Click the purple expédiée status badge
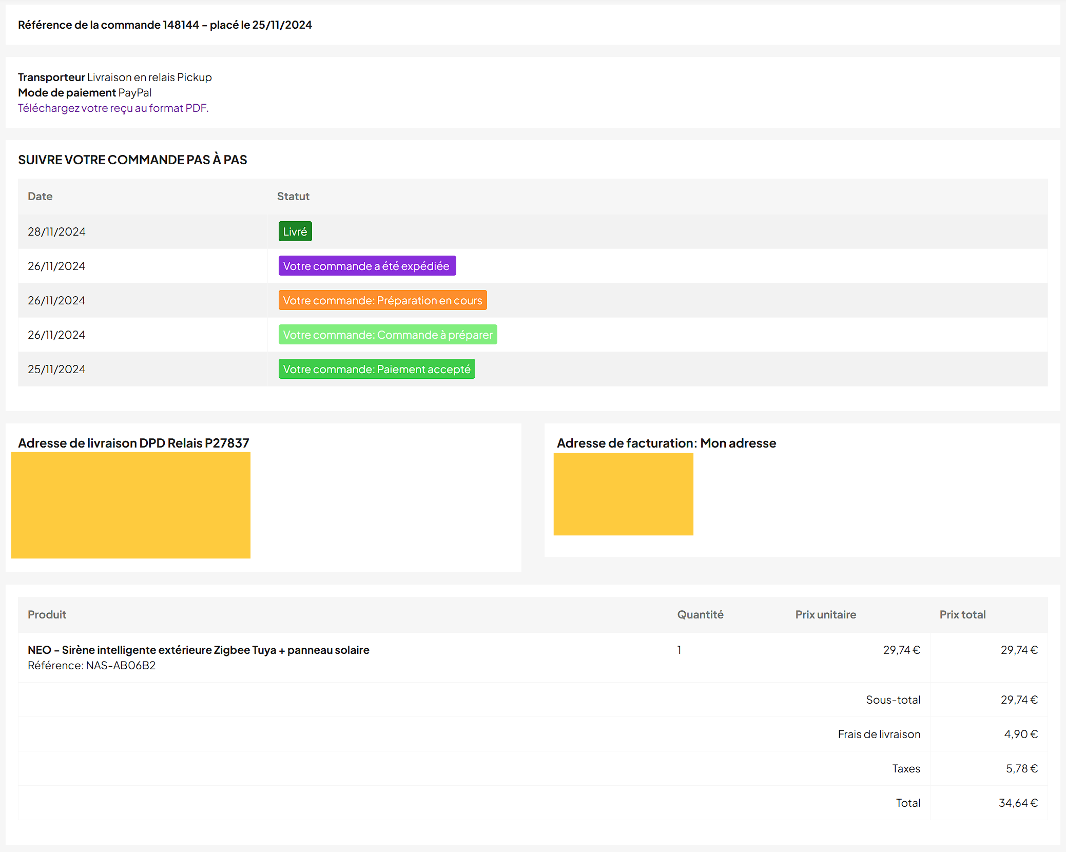The image size is (1066, 852). tap(366, 266)
